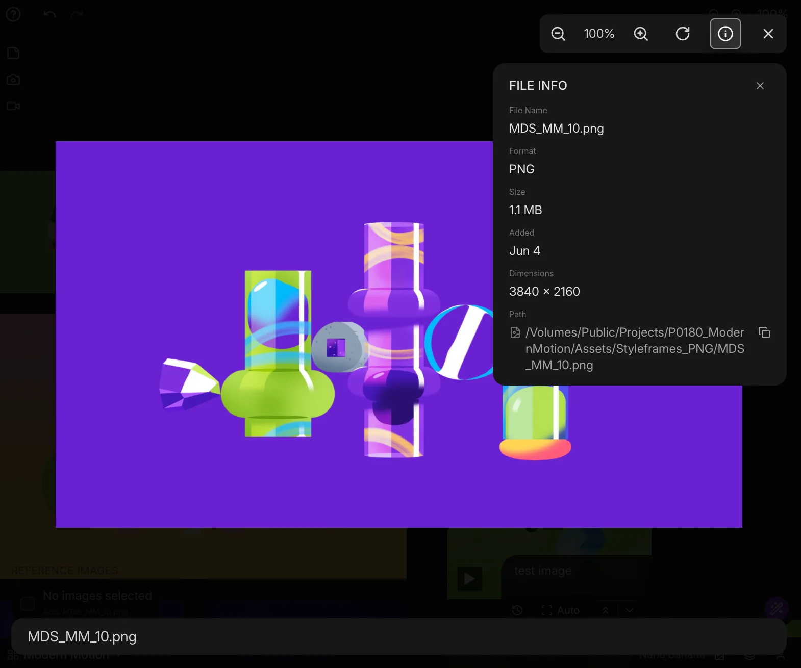Viewport: 801px width, 668px height.
Task: Zoom out of the image preview
Action: pyautogui.click(x=558, y=34)
